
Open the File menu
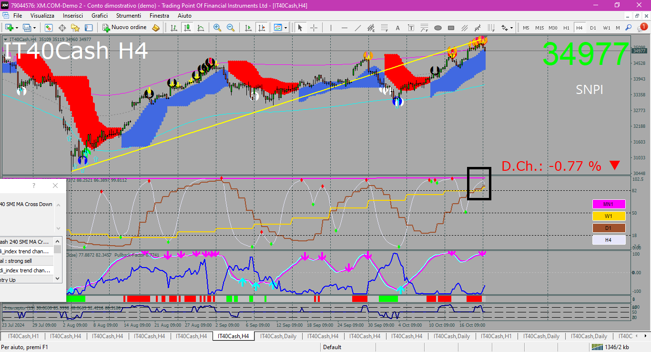click(18, 16)
